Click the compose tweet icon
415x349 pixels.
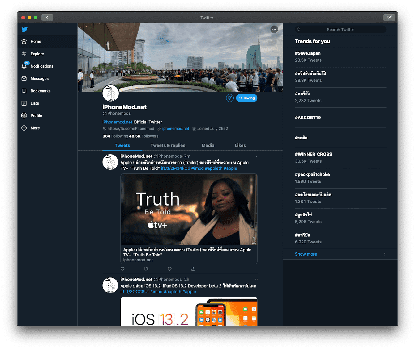(389, 17)
